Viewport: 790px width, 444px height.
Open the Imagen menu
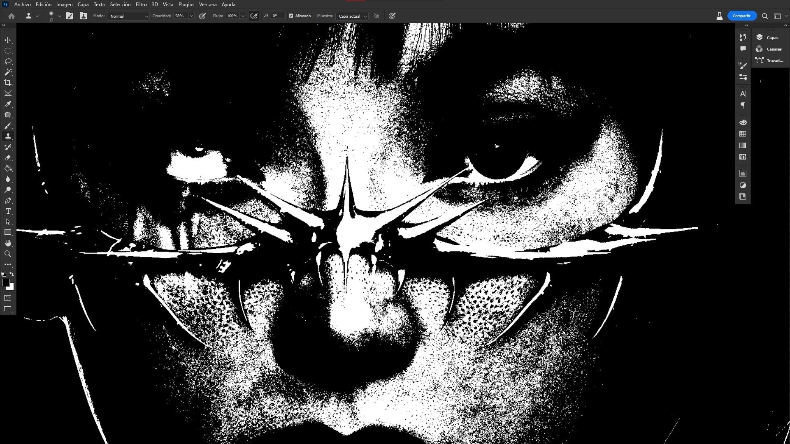(64, 5)
